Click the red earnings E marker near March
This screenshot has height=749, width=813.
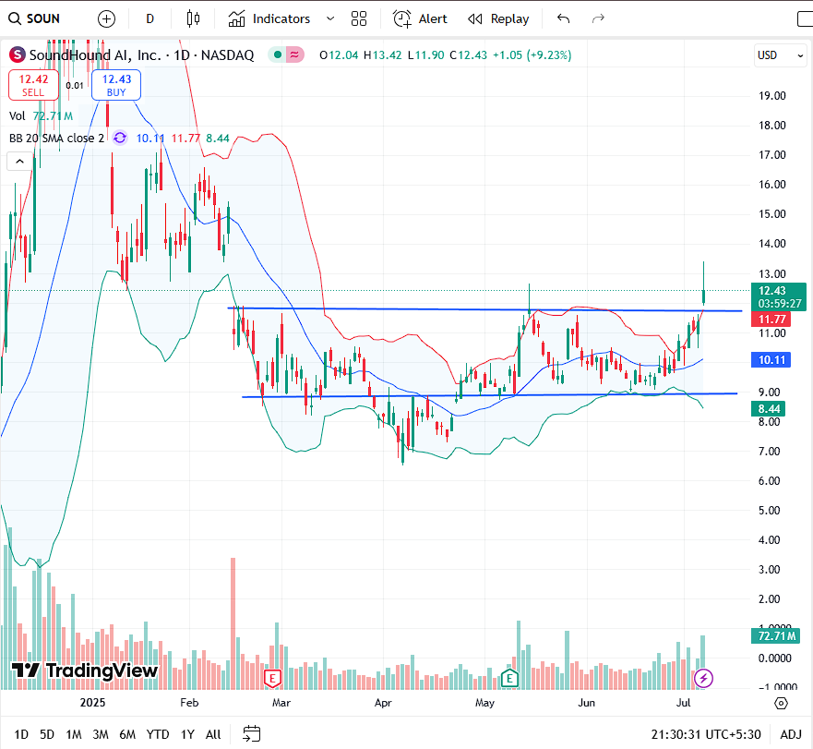click(272, 678)
